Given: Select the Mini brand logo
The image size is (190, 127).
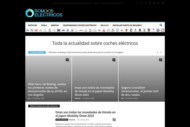Looking at the screenshot, I should tap(99, 30).
